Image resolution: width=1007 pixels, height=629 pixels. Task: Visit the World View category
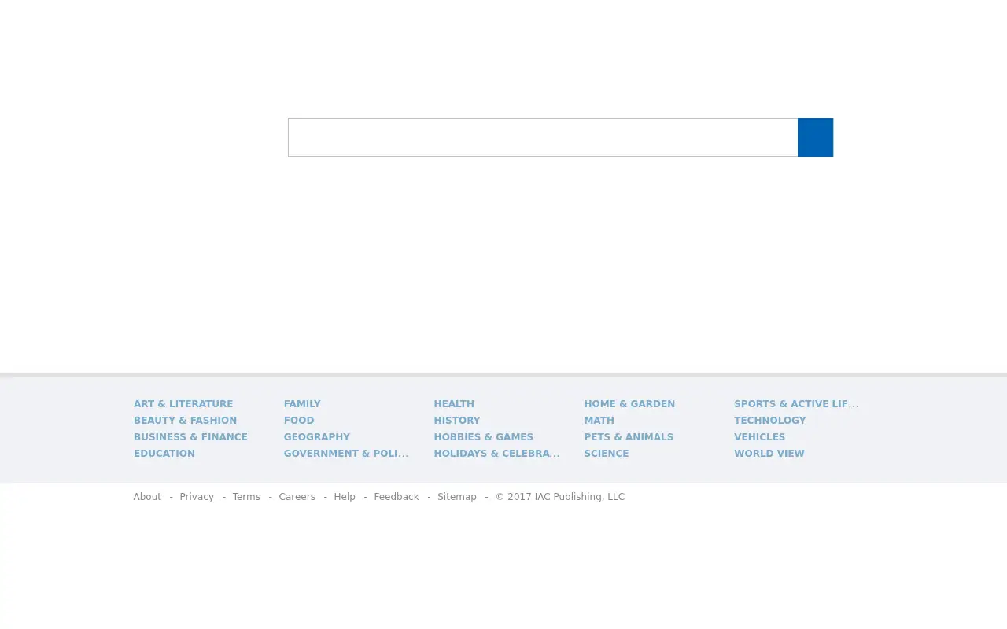769,454
